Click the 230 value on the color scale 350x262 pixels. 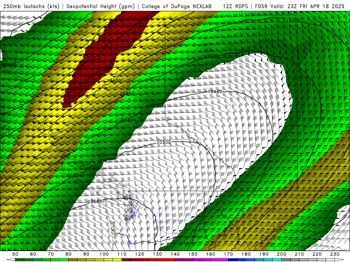pyautogui.click(x=335, y=254)
